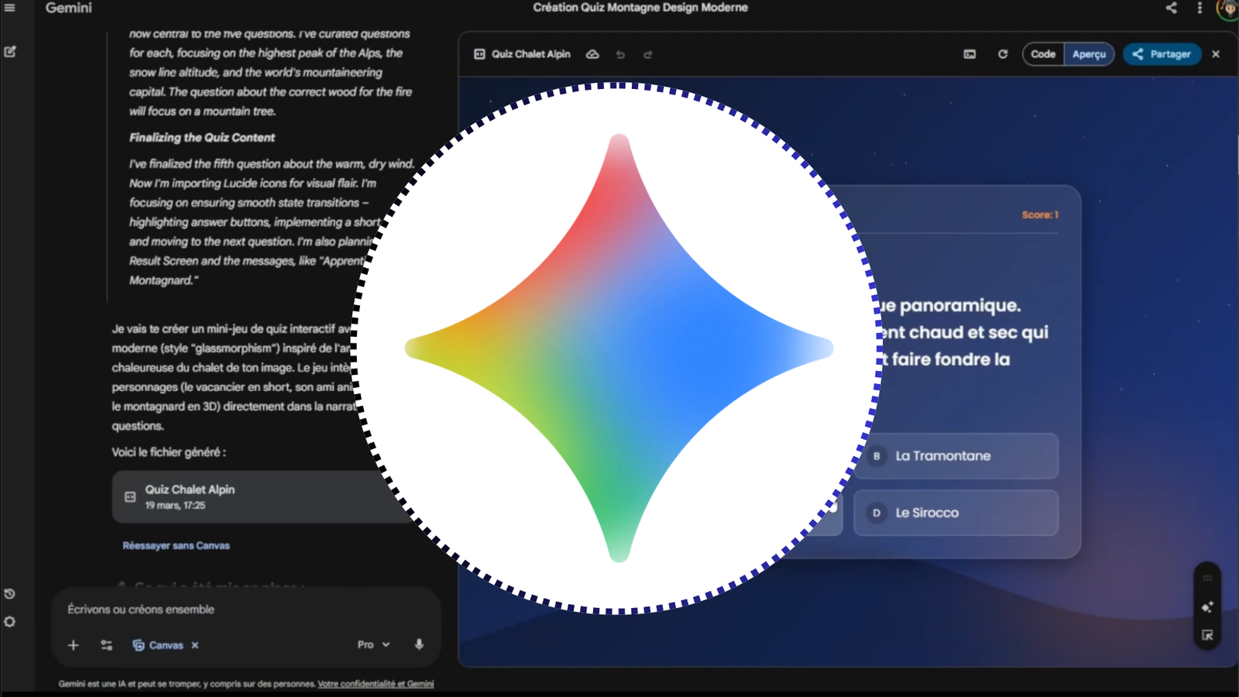
Task: Undo the last canvas change
Action: (x=619, y=54)
